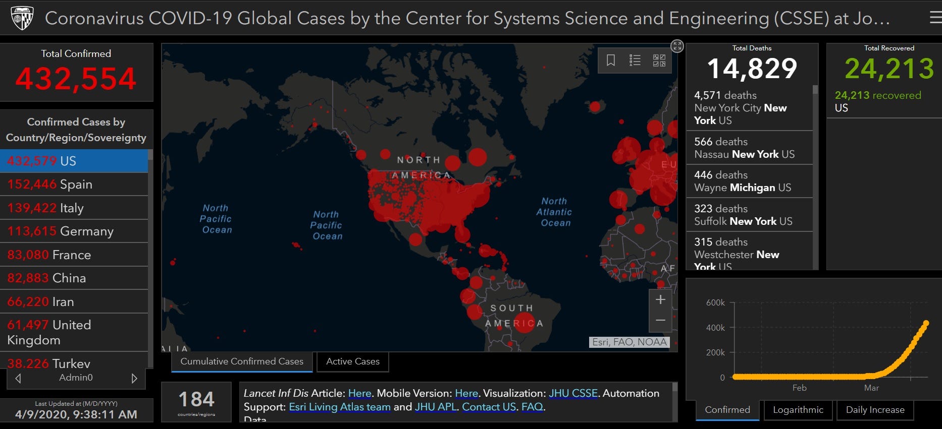Screen dimensions: 942x429
Task: Click the Johns Hopkins shield logo
Action: point(22,18)
